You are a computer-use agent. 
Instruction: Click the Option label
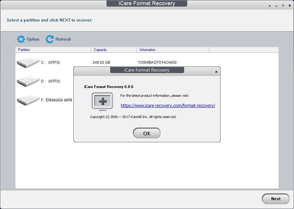pos(33,39)
